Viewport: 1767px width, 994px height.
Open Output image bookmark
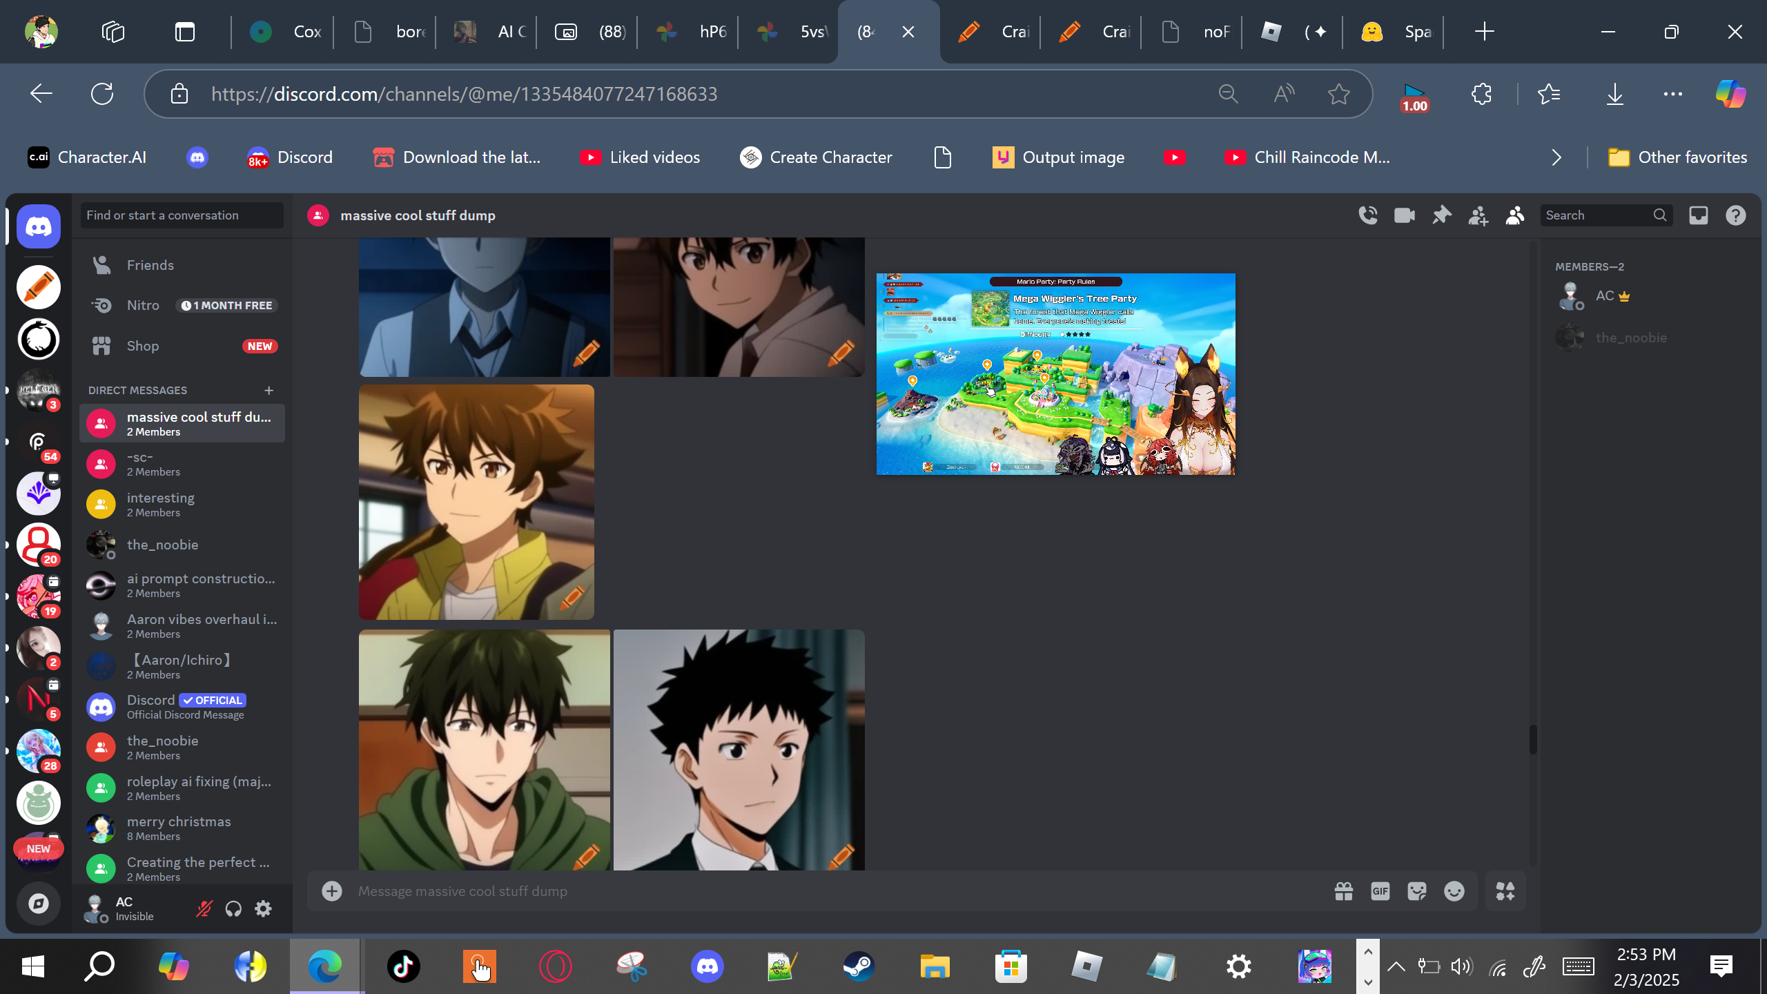(x=1058, y=157)
